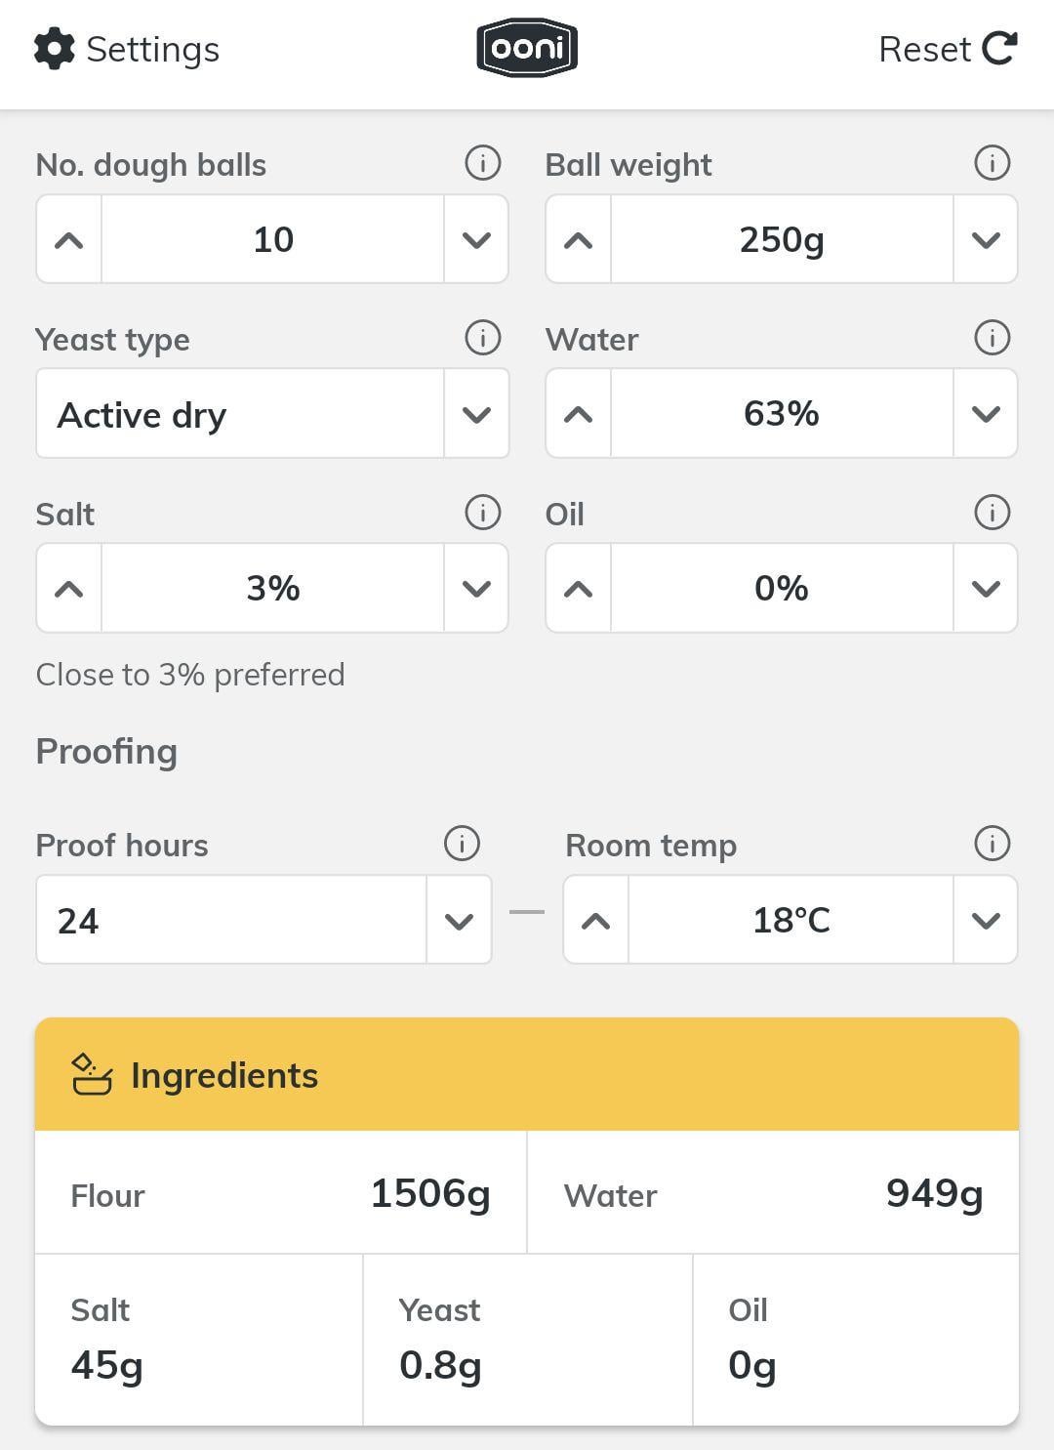1054x1450 pixels.
Task: Click the Water info icon
Action: pyautogui.click(x=992, y=338)
